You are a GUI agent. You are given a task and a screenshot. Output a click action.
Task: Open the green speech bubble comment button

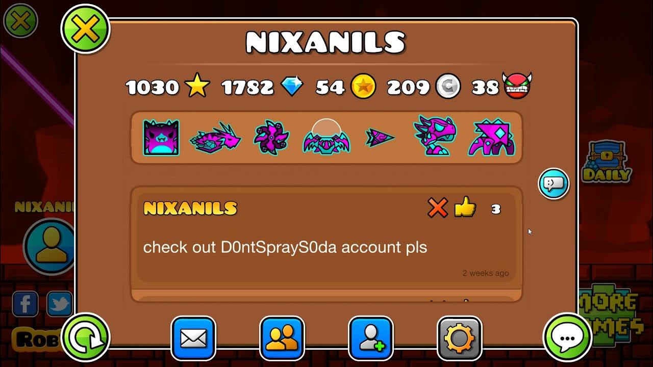pyautogui.click(x=568, y=337)
